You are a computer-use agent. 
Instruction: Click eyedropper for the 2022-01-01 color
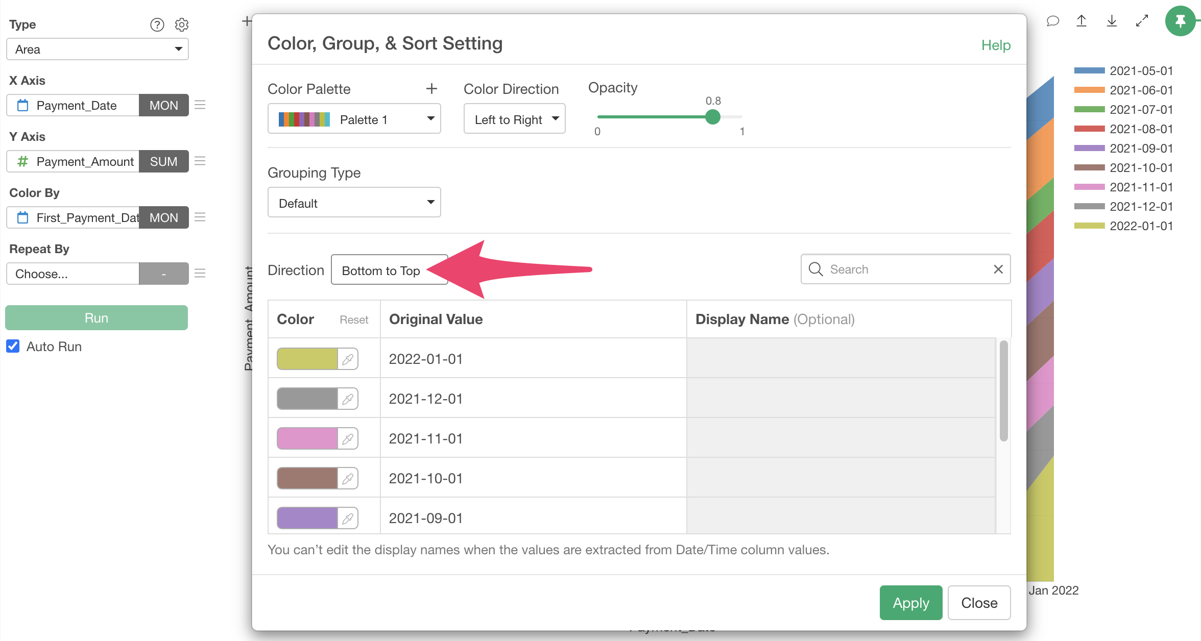pos(348,359)
